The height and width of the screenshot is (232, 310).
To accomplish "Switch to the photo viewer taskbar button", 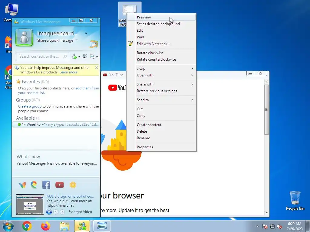I will pyautogui.click(x=102, y=226).
